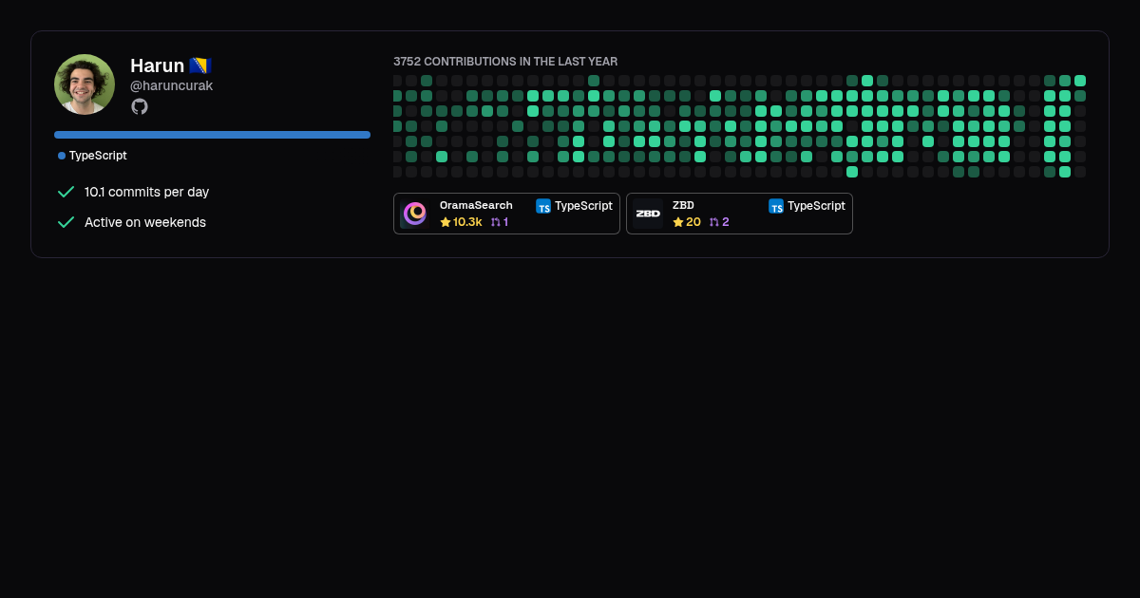
Task: Click the blue TypeScript language bar
Action: click(212, 135)
